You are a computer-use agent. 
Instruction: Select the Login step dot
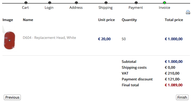50,3
